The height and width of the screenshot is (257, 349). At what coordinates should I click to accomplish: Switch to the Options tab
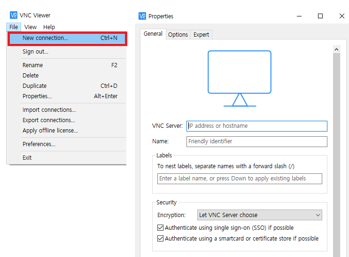pos(178,35)
